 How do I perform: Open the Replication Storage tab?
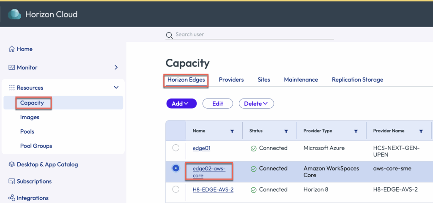coord(357,80)
